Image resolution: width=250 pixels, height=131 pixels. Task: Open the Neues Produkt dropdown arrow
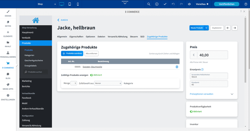click(206, 28)
